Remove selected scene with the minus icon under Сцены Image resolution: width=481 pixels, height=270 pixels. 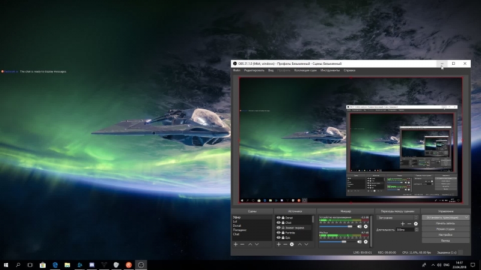point(242,244)
